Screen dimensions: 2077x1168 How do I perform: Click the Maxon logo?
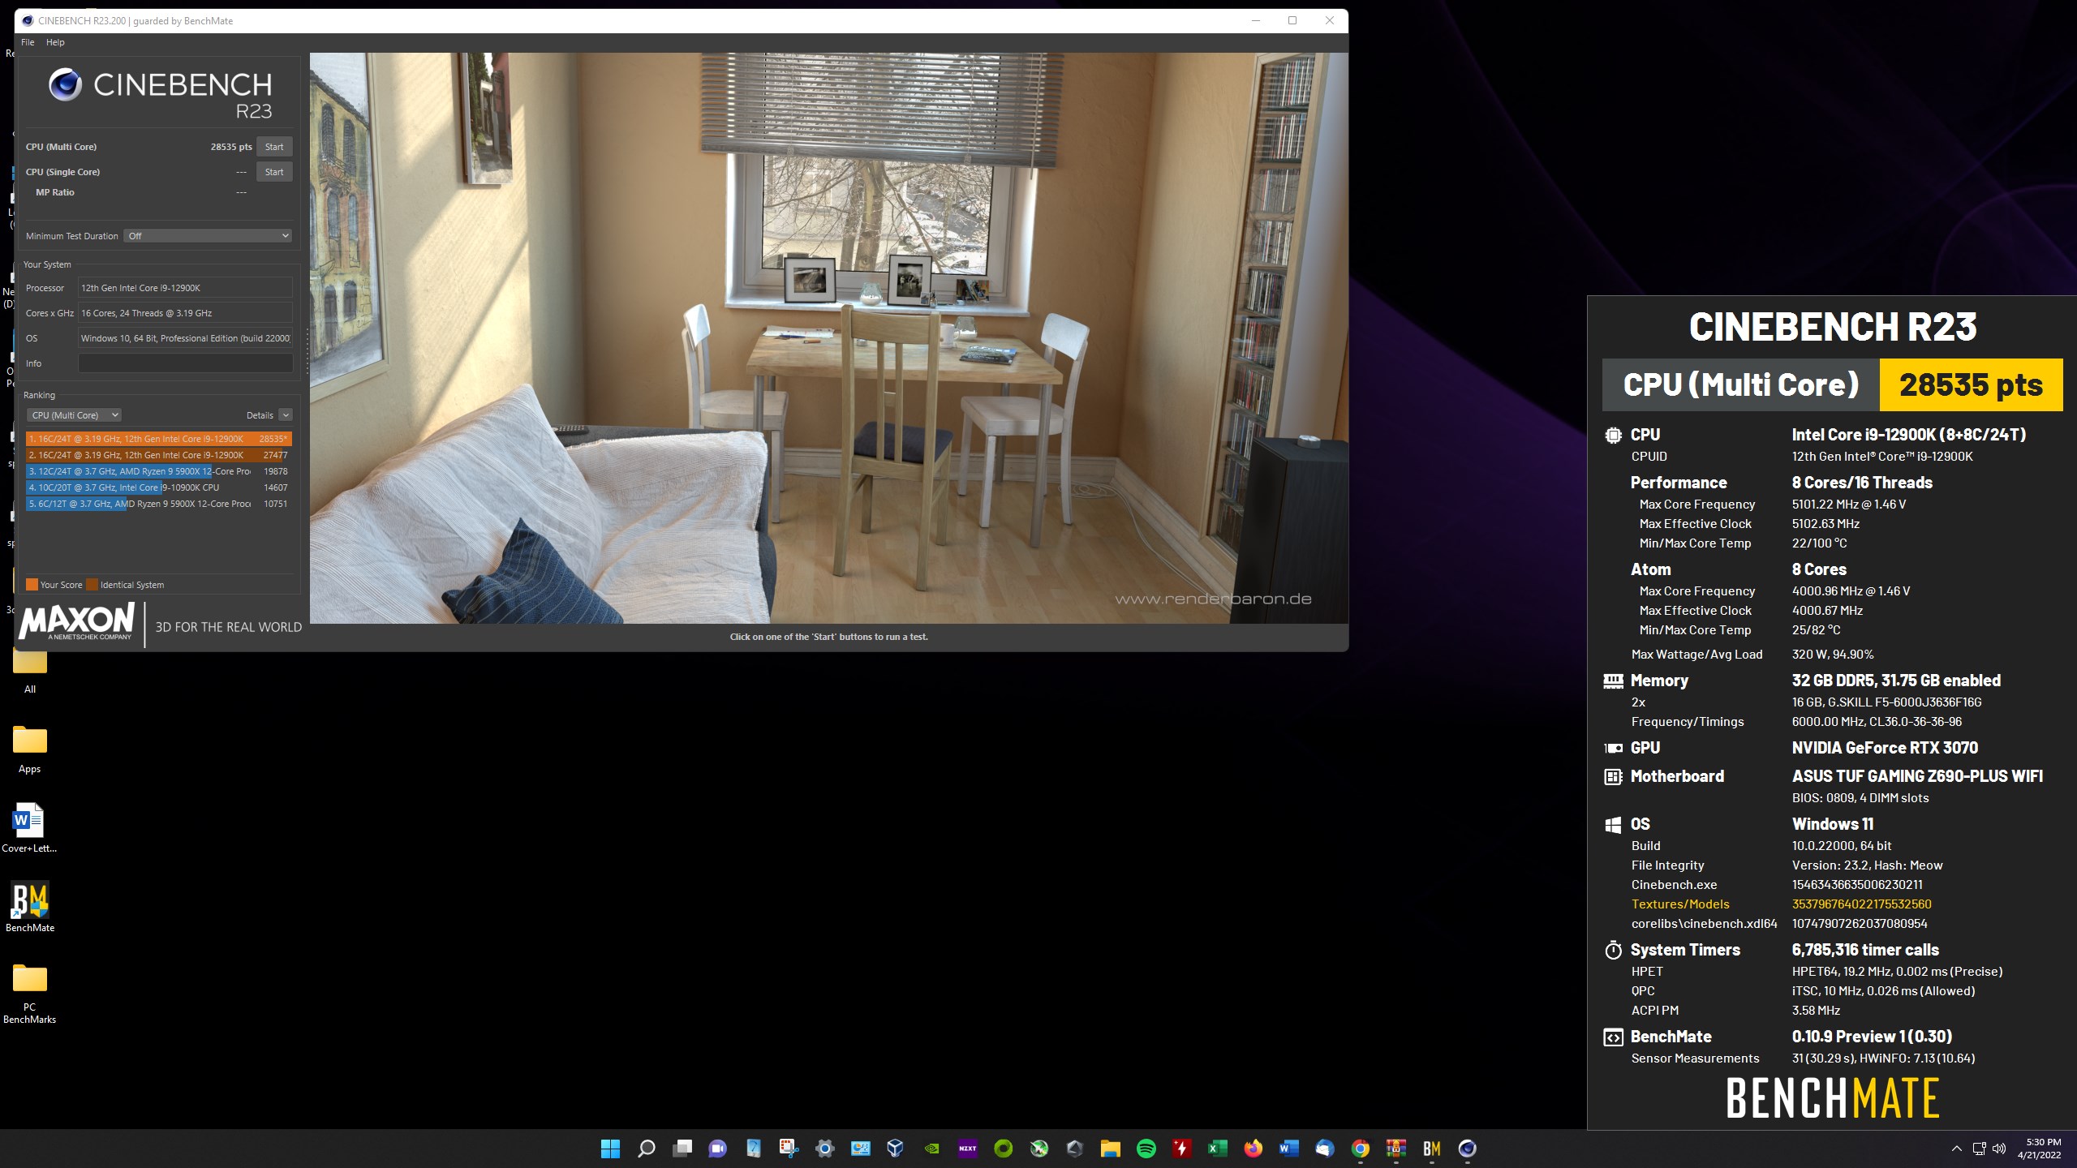click(77, 623)
